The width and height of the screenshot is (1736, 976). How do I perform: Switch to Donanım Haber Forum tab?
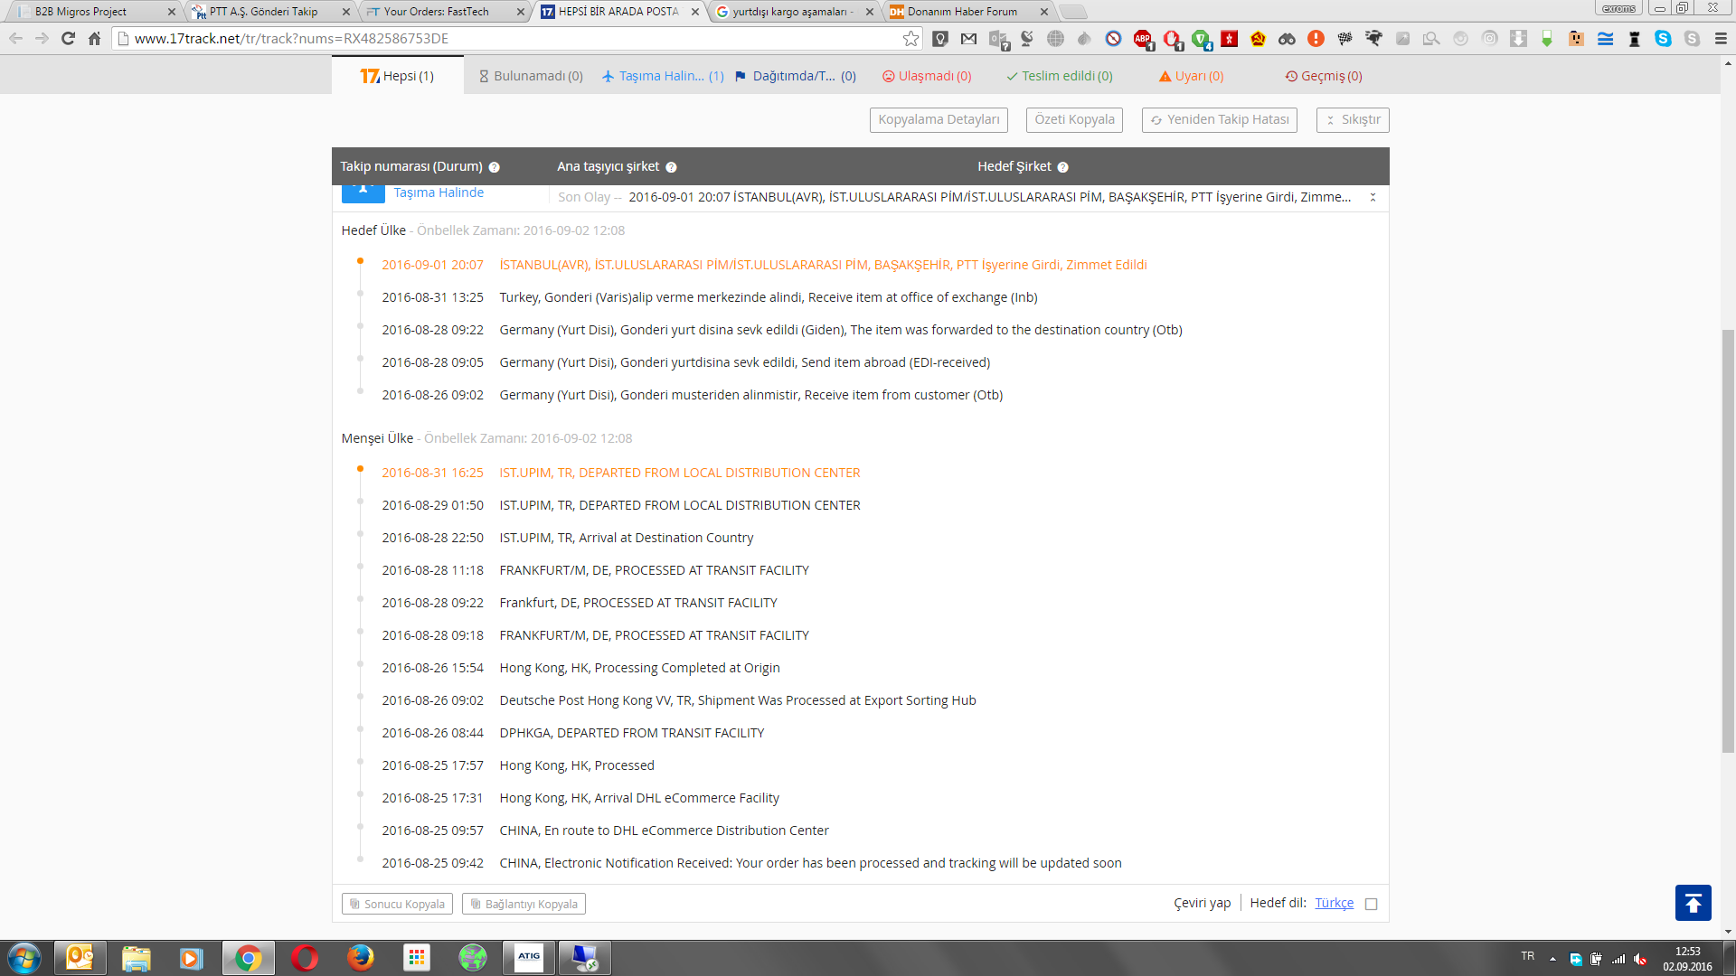pyautogui.click(x=967, y=12)
